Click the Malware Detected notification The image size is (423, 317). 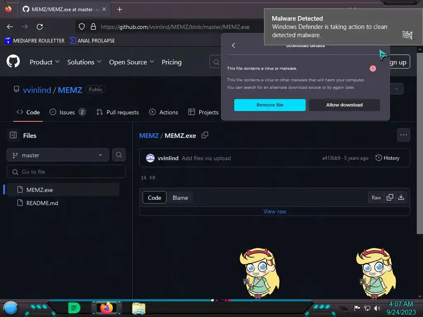(x=342, y=27)
